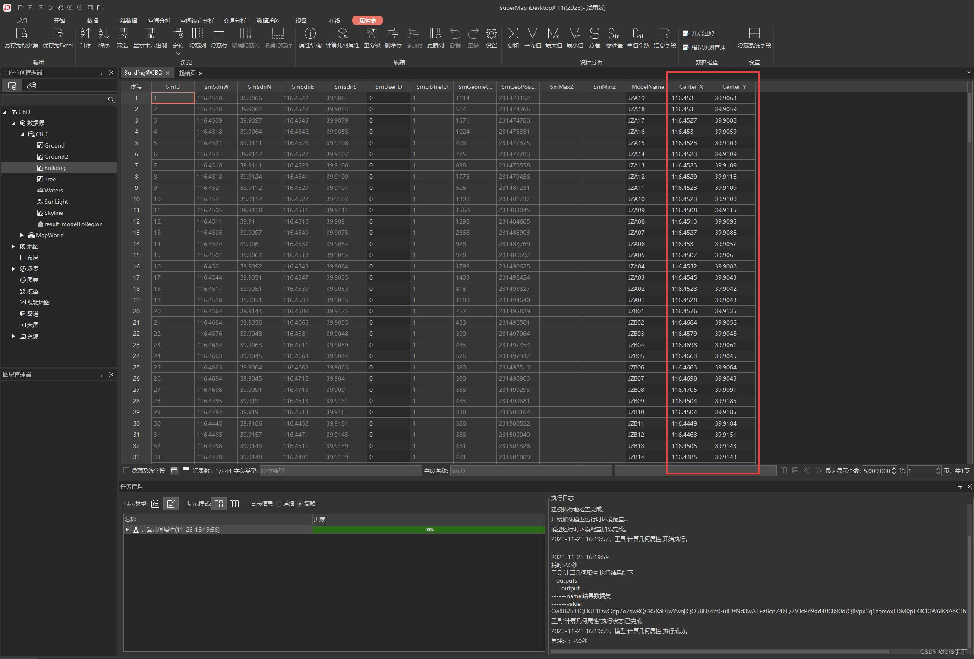The width and height of the screenshot is (974, 659).
Task: Delete row with 删除行
Action: click(x=393, y=38)
